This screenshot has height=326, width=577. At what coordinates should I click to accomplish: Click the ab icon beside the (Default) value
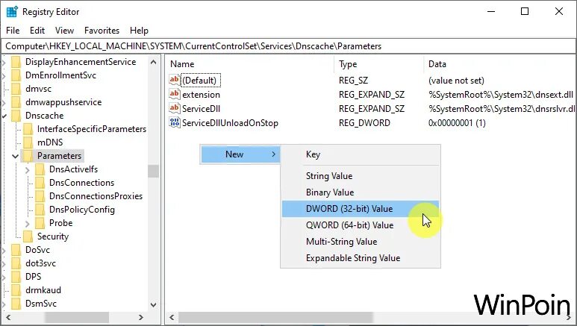pos(175,81)
